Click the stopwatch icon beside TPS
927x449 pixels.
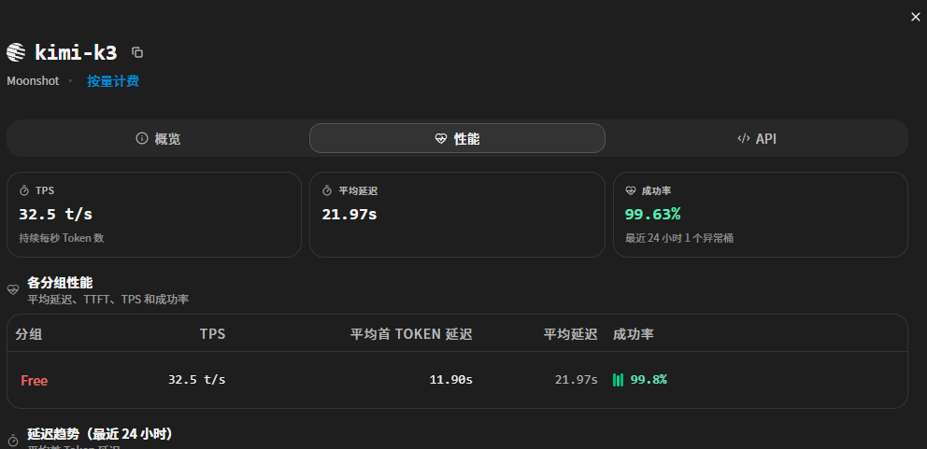24,190
